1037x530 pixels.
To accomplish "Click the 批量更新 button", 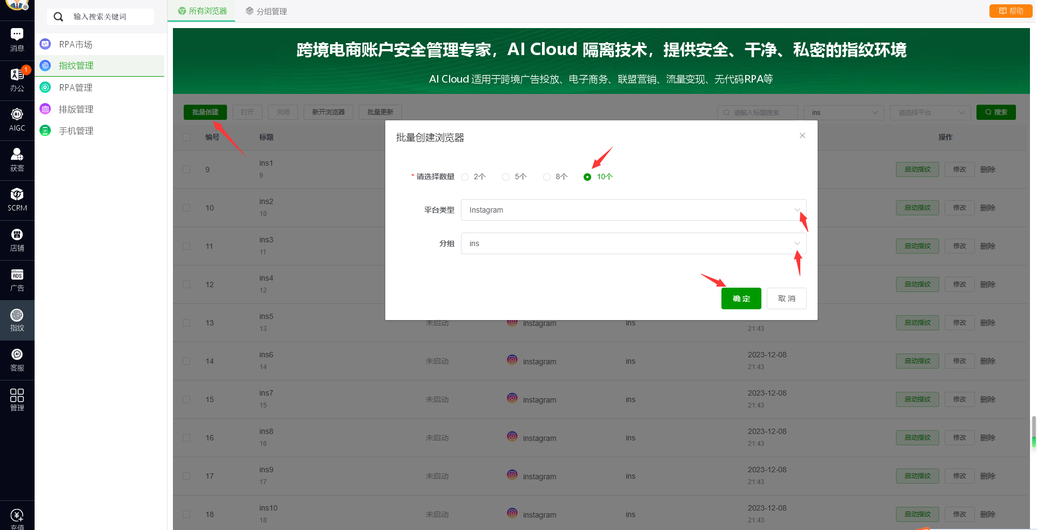I will click(x=380, y=112).
